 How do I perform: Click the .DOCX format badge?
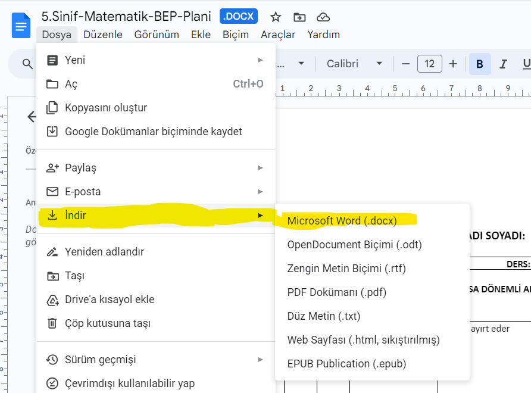pos(238,16)
